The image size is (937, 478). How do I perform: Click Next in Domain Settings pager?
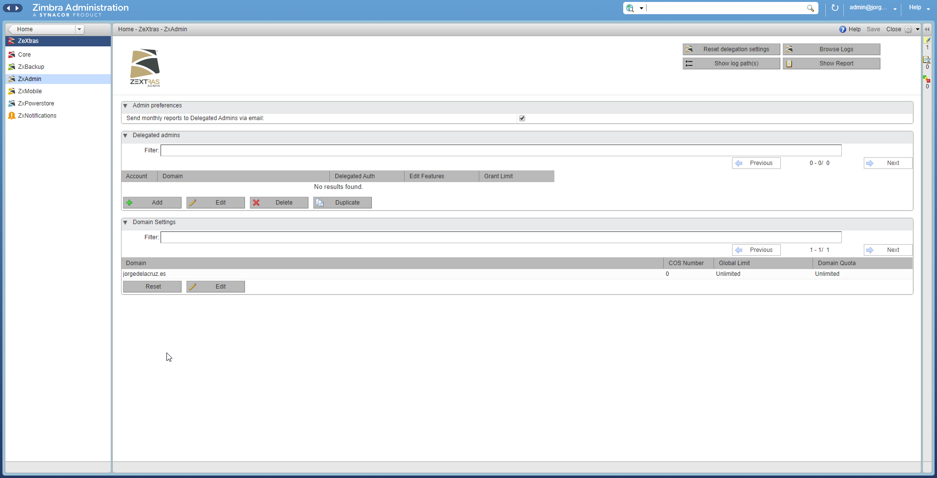[888, 250]
